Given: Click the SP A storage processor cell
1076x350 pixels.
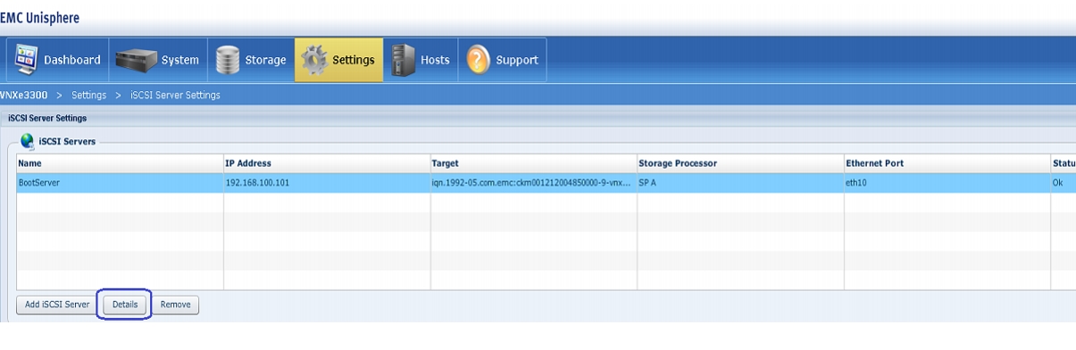Looking at the screenshot, I should click(x=741, y=182).
